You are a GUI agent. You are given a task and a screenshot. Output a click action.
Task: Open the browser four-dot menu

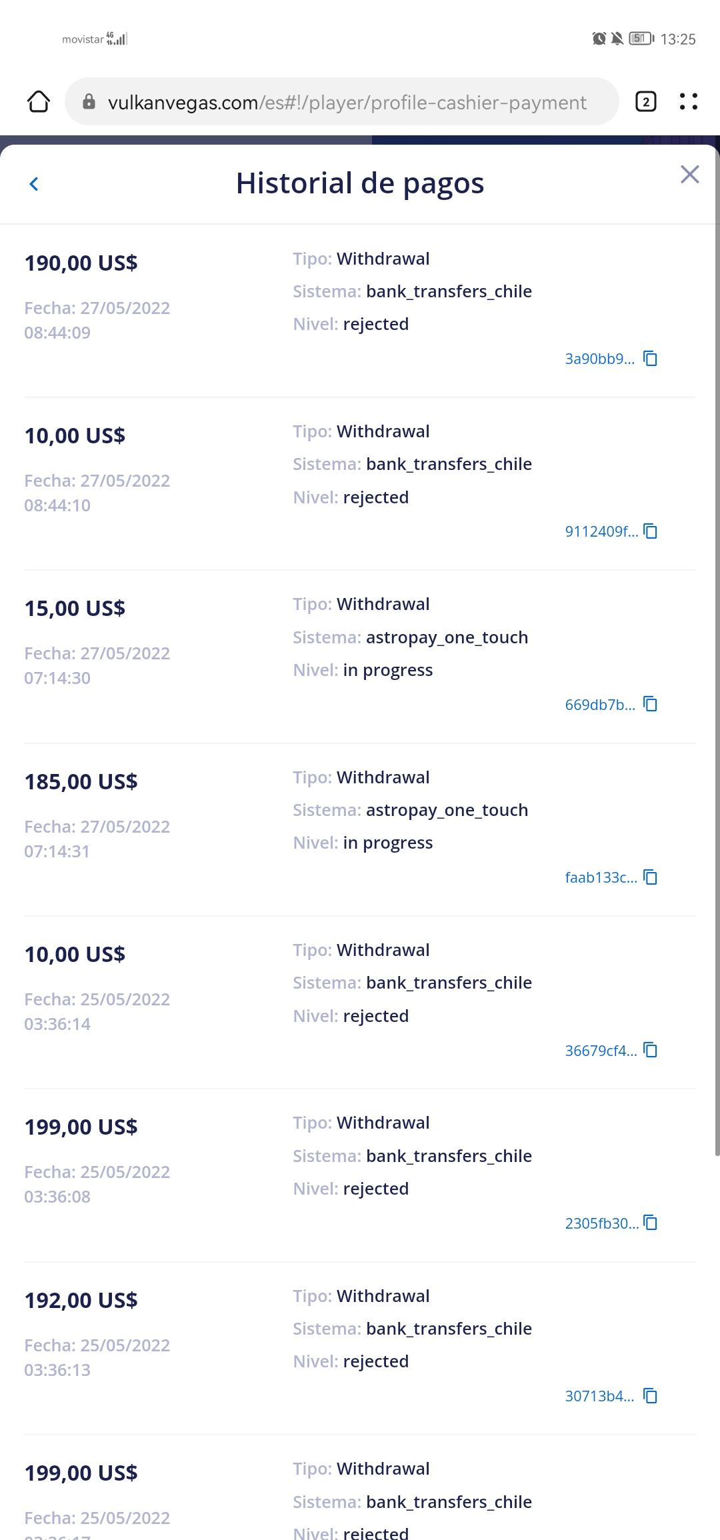[x=688, y=101]
